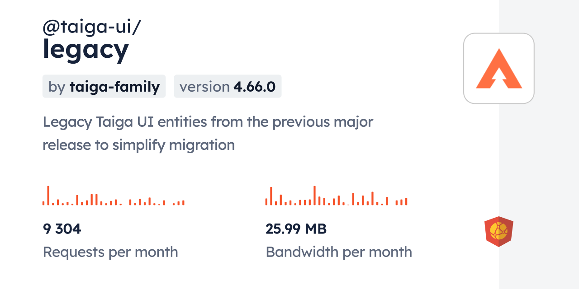Select the "version 4.66.0" badge
The height and width of the screenshot is (289, 579).
point(228,87)
